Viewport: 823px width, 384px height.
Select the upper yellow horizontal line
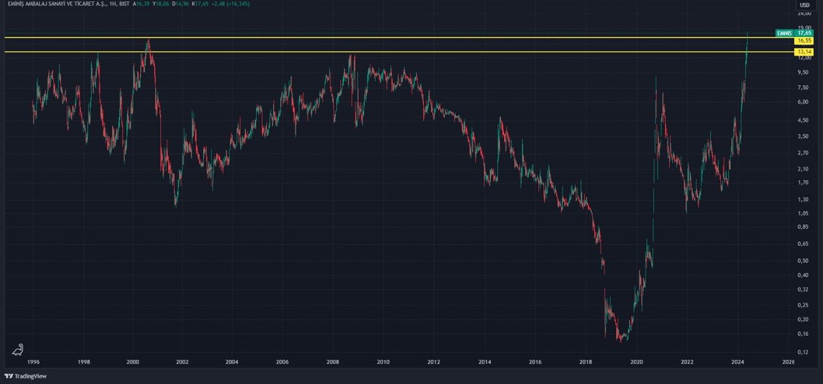[x=398, y=37]
